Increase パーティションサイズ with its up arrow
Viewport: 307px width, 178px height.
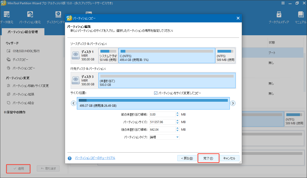click(x=178, y=121)
